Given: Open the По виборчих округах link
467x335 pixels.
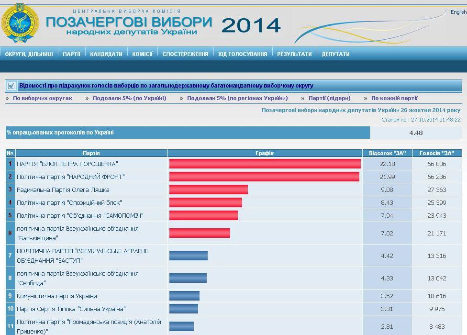Looking at the screenshot, I should [x=42, y=98].
